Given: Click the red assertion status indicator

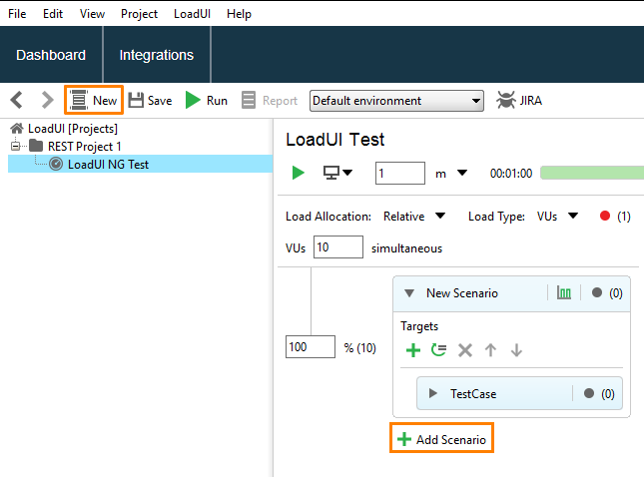Looking at the screenshot, I should (605, 216).
